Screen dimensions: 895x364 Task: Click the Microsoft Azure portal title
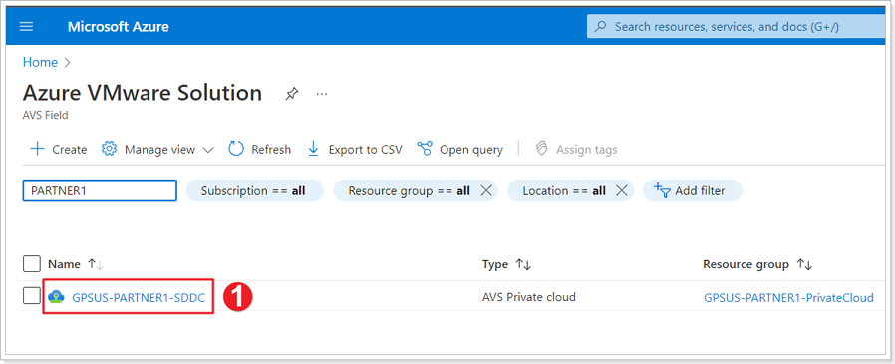click(119, 27)
